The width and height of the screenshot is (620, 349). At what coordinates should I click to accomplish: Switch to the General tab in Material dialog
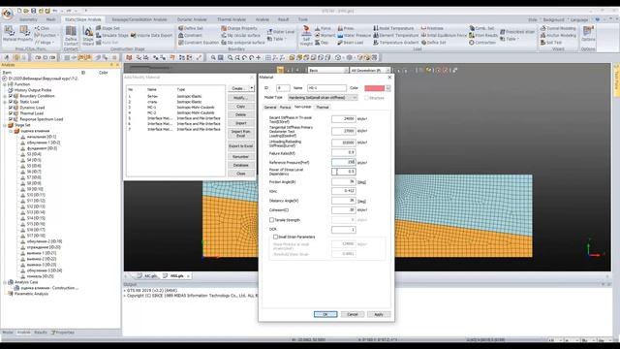[x=270, y=108]
